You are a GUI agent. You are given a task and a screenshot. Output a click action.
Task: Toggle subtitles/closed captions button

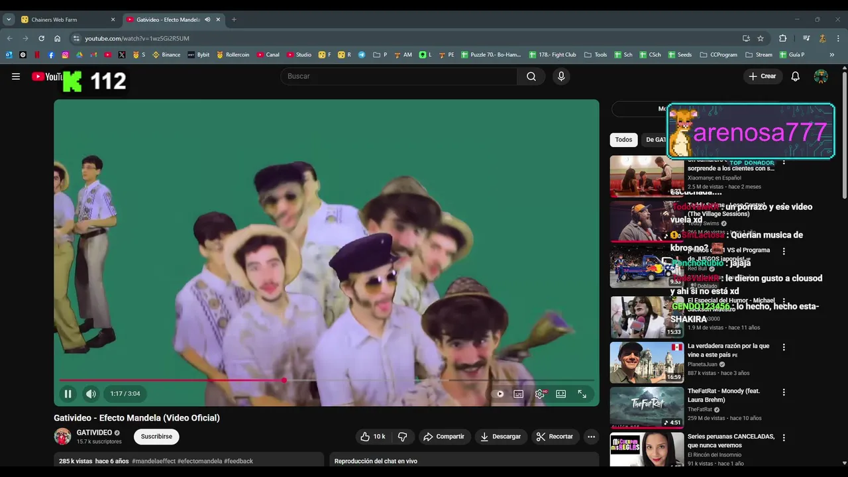coord(519,394)
